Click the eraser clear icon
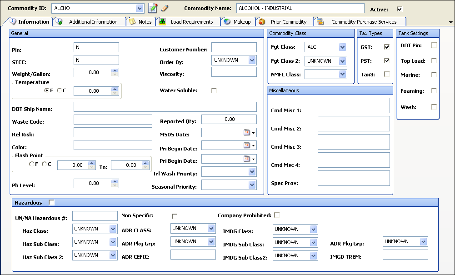The height and width of the screenshot is (275, 455). 165,8
